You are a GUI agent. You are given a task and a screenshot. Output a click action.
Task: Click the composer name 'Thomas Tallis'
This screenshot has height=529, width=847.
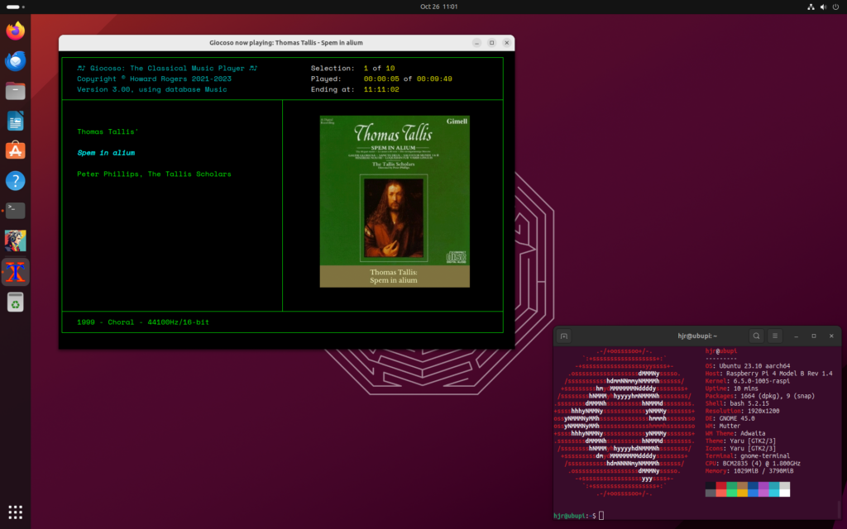(108, 131)
